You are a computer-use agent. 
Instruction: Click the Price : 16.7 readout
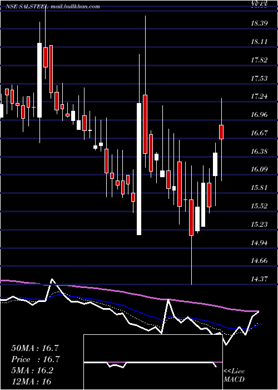pos(36,359)
